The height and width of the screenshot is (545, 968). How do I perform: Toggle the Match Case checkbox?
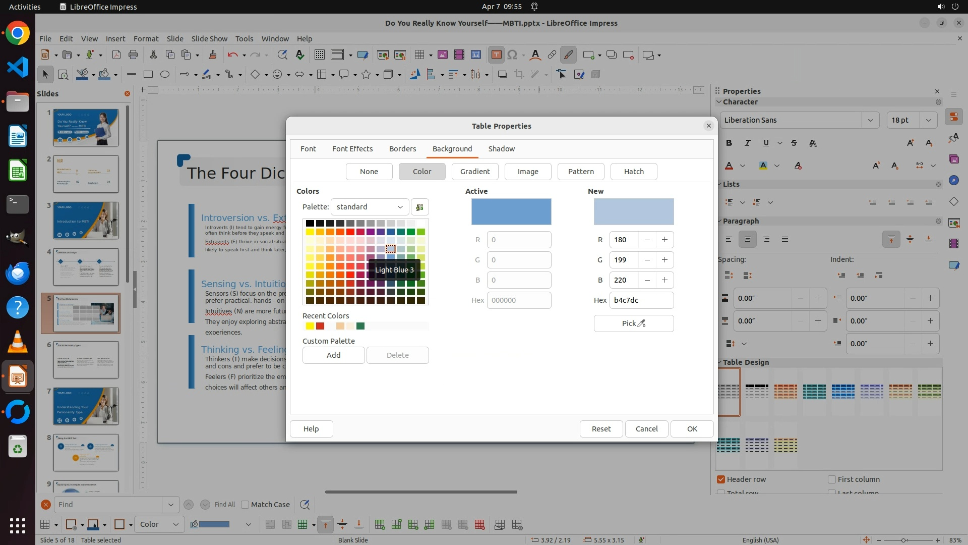click(245, 505)
